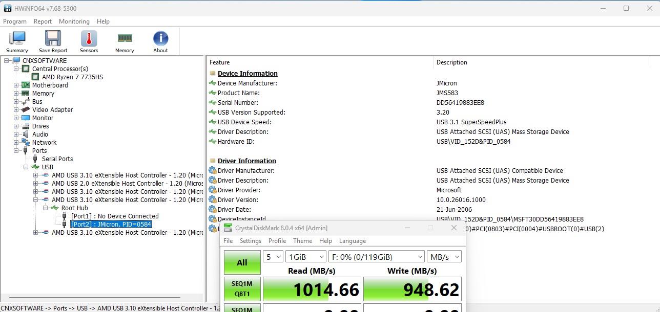This screenshot has height=312, width=660.
Task: Open the test count dropdown showing 5
Action: [x=273, y=256]
